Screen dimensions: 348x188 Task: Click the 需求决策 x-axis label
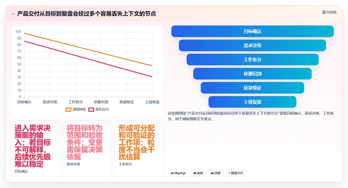pos(50,102)
